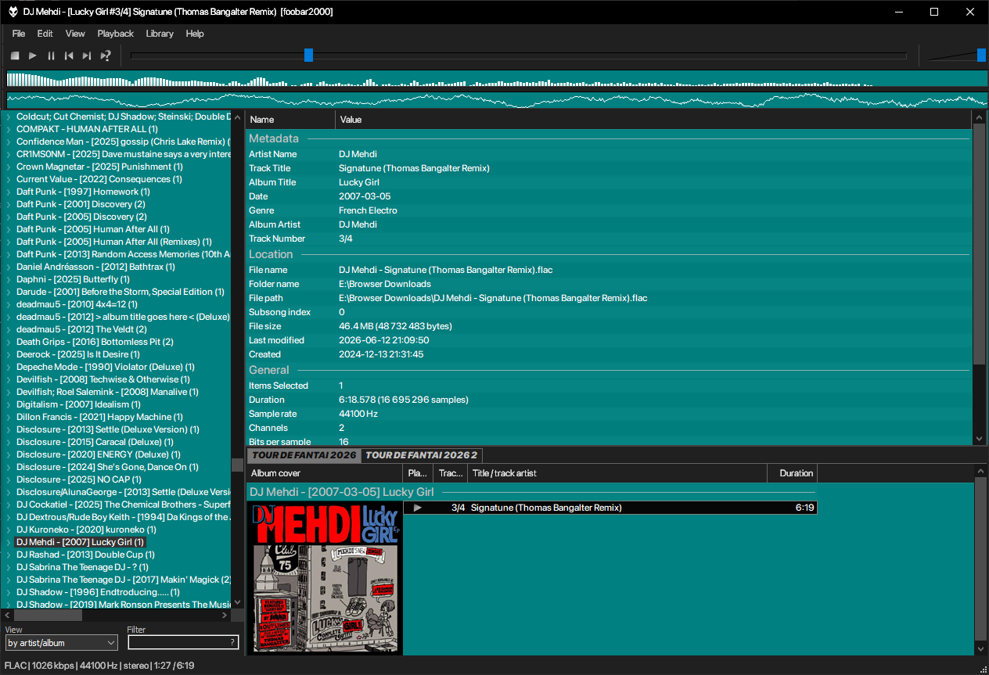Click the Date value 2007-03-05
989x675 pixels.
365,196
